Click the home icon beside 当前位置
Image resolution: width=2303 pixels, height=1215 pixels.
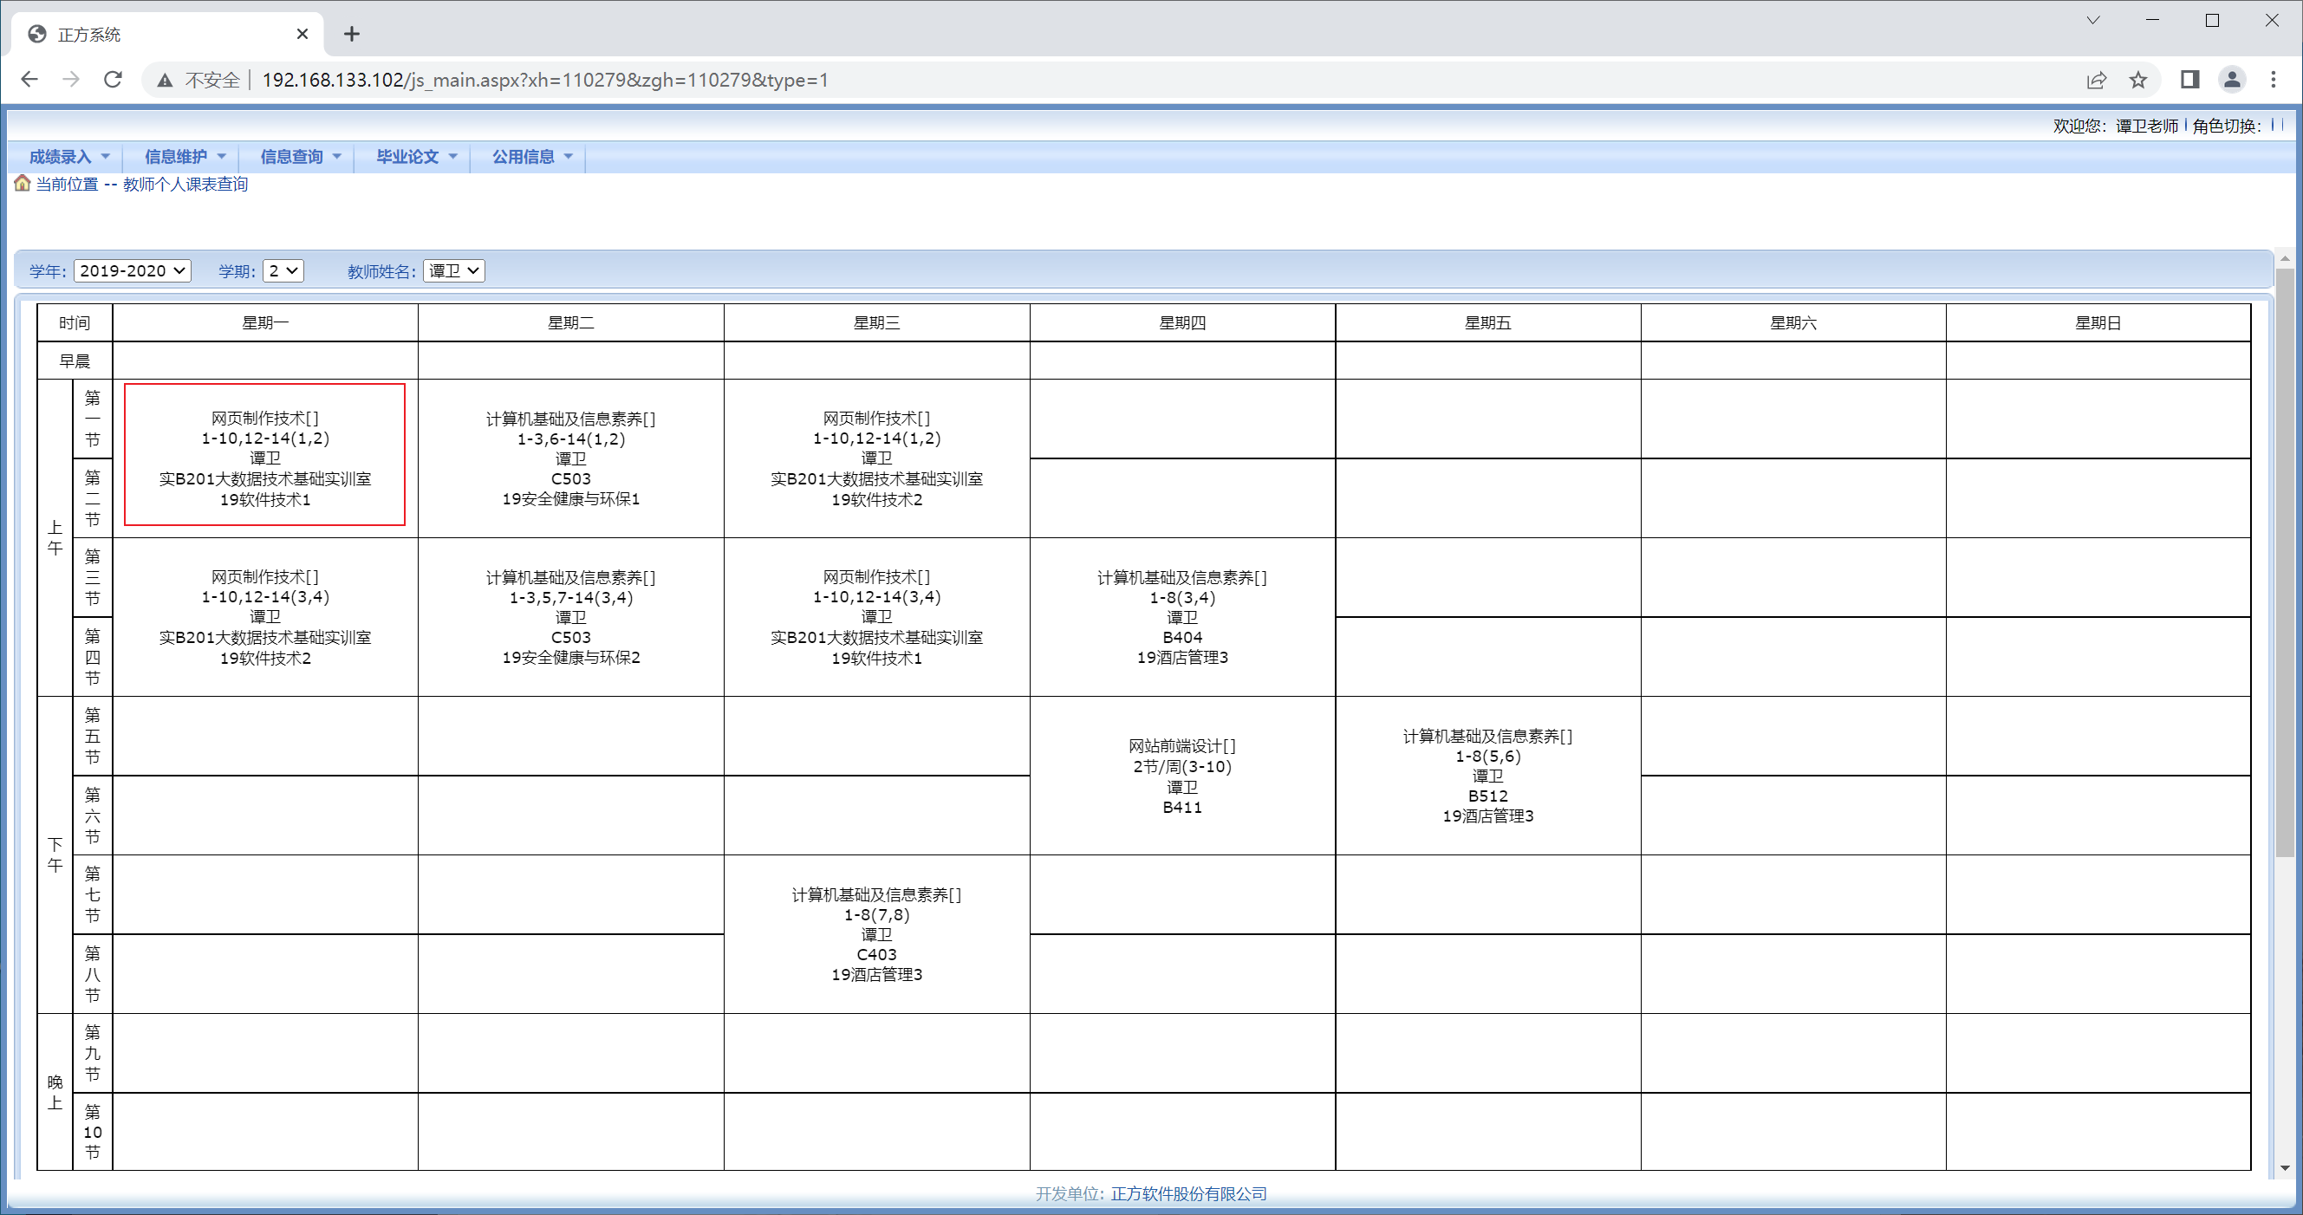point(23,183)
